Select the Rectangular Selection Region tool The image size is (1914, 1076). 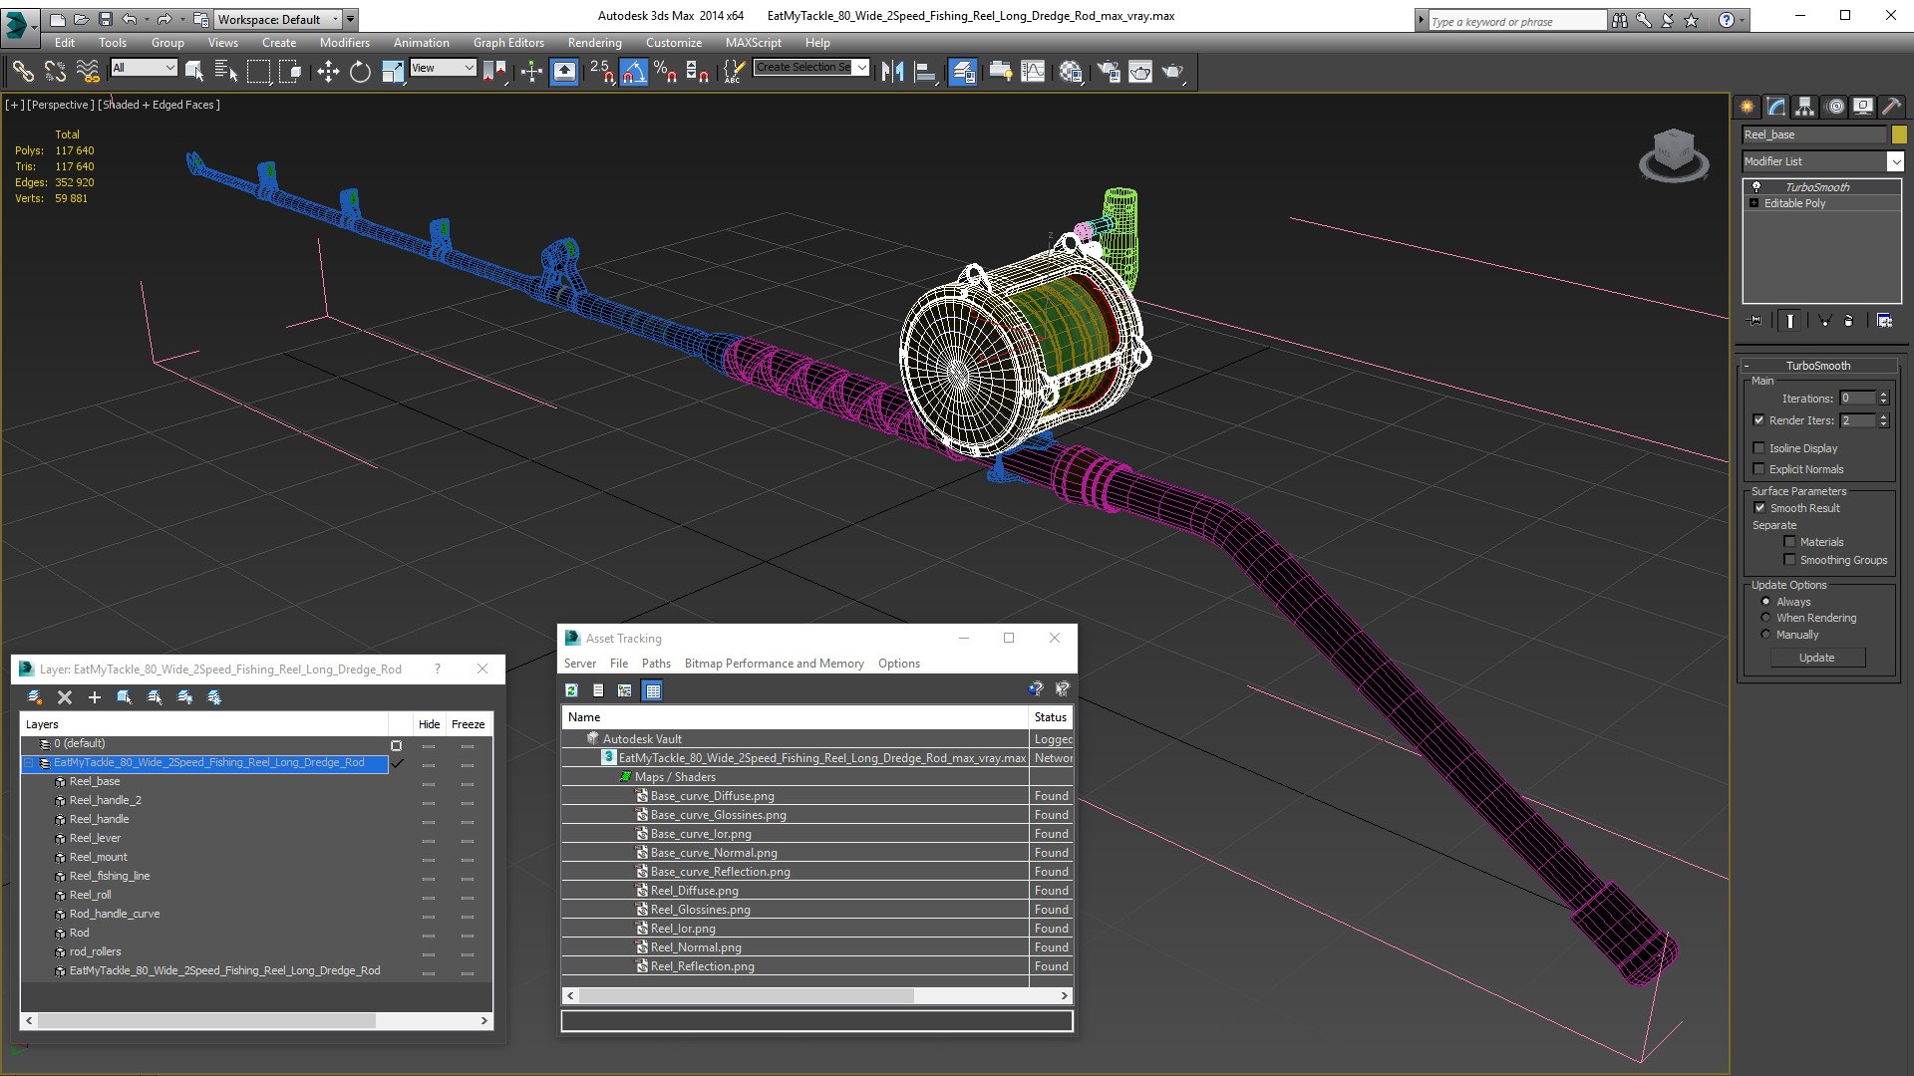(258, 71)
